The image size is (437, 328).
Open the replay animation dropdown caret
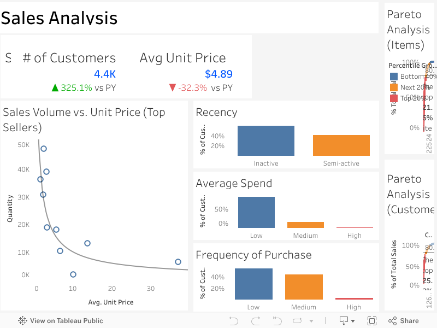(311, 321)
